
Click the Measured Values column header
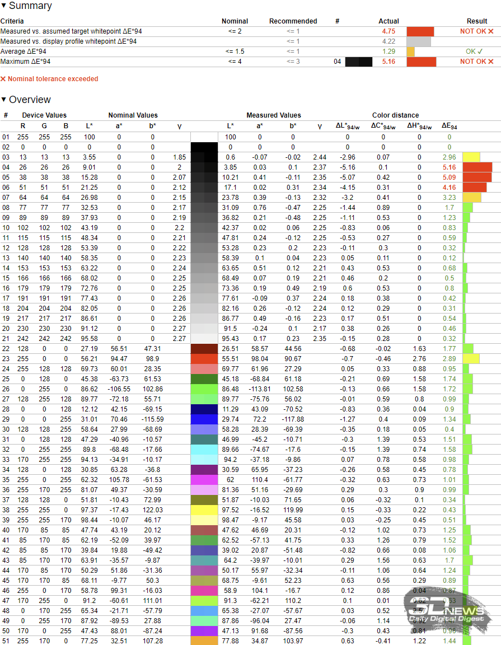(x=273, y=115)
